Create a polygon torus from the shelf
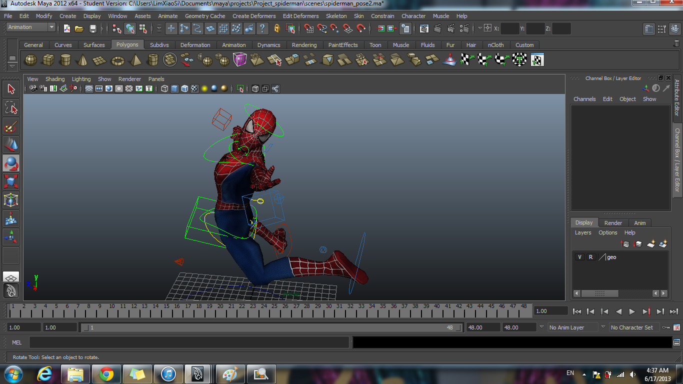This screenshot has width=683, height=384. 117,60
